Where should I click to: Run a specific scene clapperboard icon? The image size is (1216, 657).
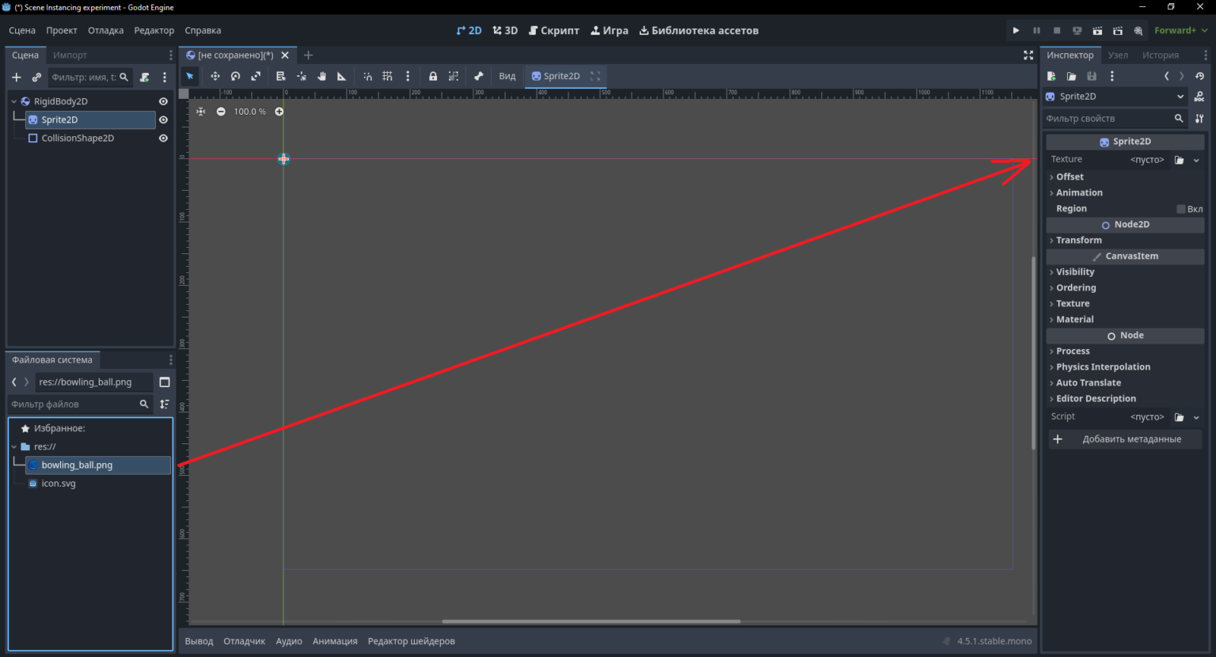point(1118,31)
